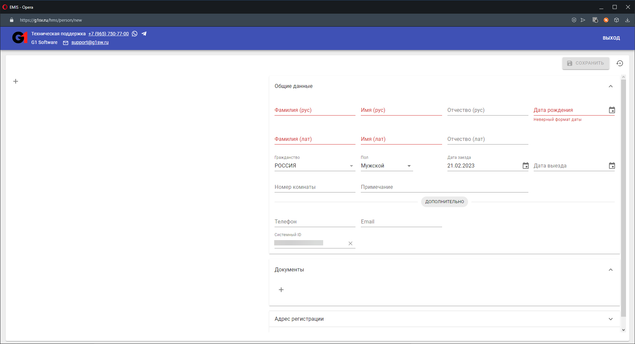Open Opera downloads icon
The height and width of the screenshot is (344, 635).
pyautogui.click(x=627, y=20)
